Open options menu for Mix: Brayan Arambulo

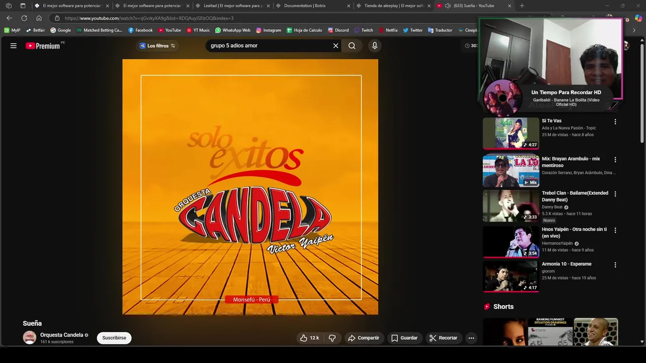[x=615, y=159]
